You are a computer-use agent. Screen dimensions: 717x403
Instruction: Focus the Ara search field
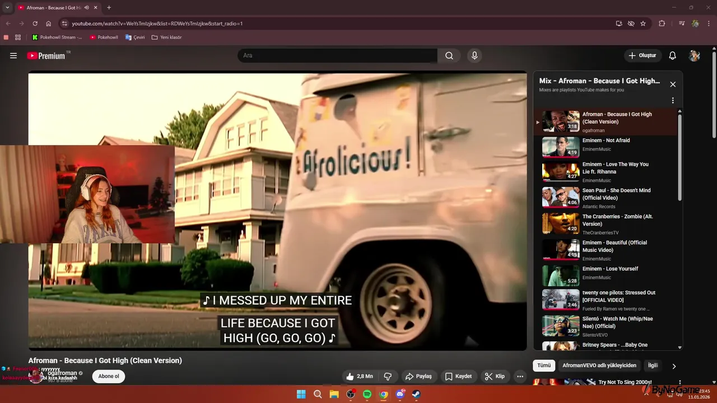pyautogui.click(x=337, y=55)
